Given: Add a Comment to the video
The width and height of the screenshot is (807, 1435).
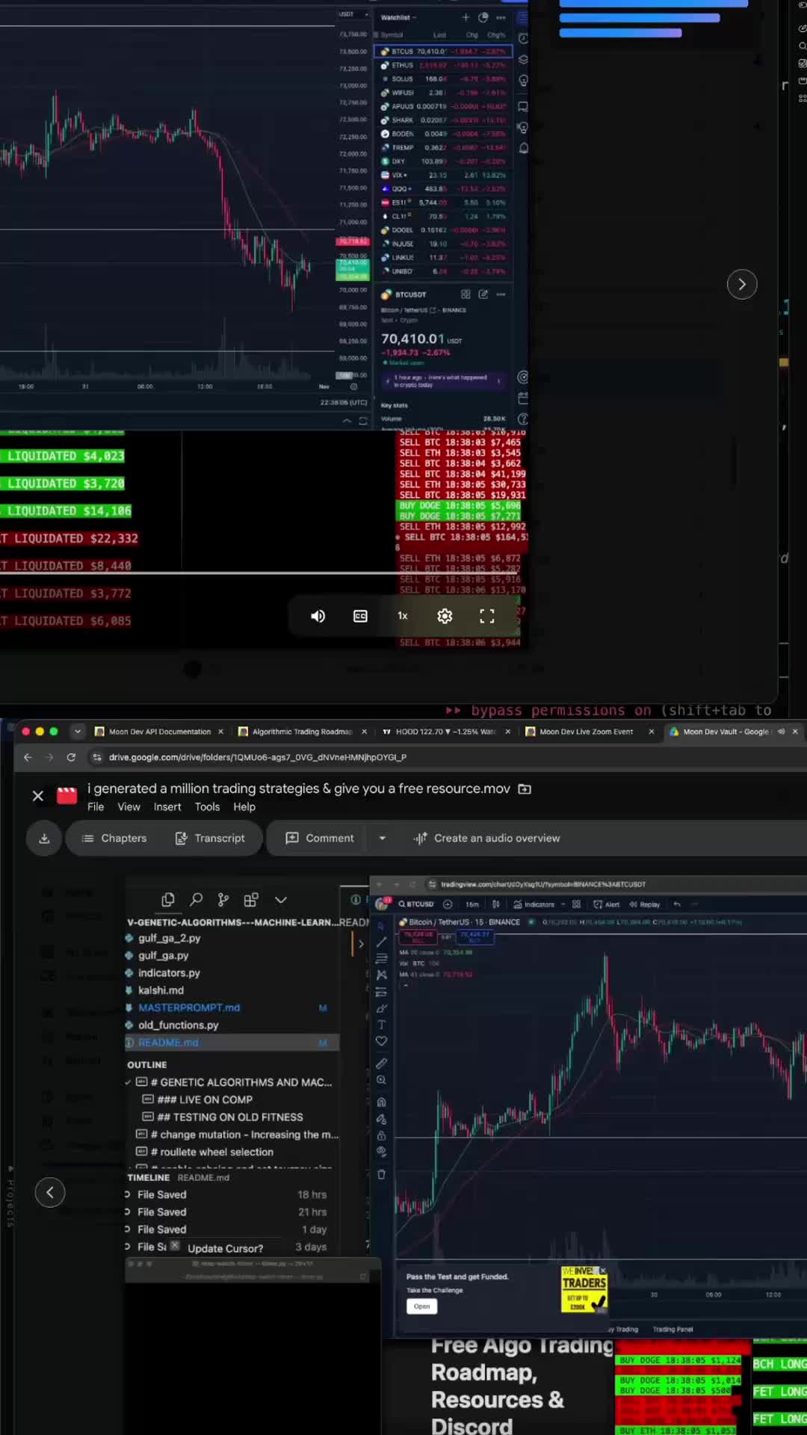Looking at the screenshot, I should coord(319,839).
